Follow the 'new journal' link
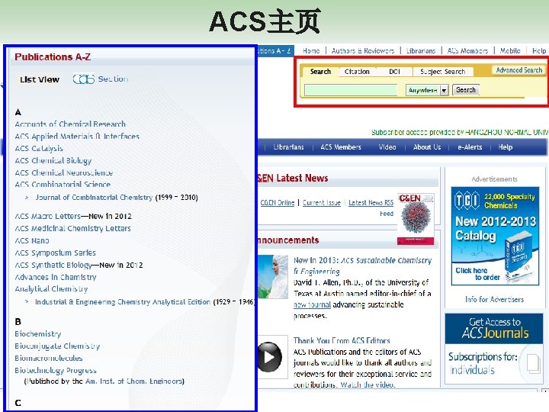The width and height of the screenshot is (549, 412). [x=312, y=304]
